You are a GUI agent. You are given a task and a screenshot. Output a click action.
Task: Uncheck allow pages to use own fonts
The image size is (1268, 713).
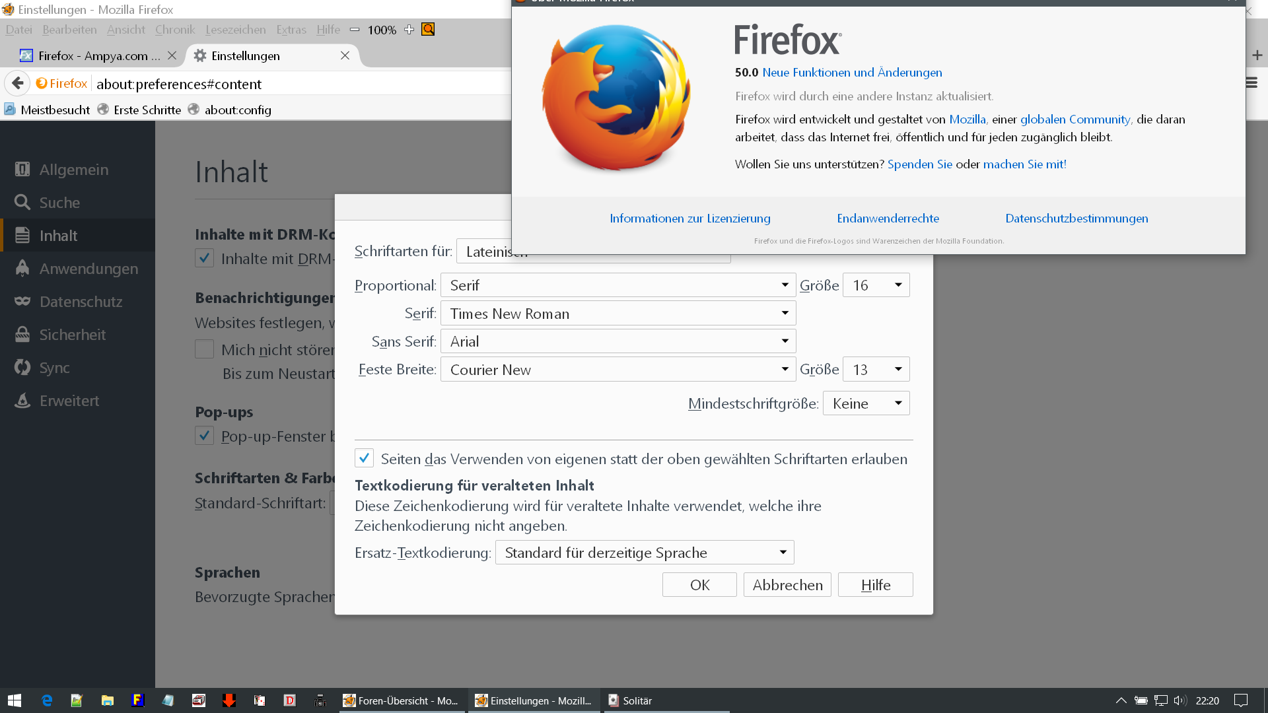coord(364,458)
